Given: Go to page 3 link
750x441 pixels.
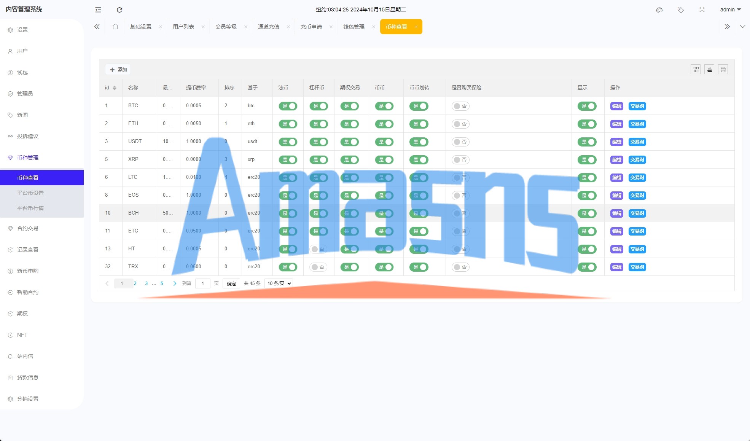Looking at the screenshot, I should (146, 283).
